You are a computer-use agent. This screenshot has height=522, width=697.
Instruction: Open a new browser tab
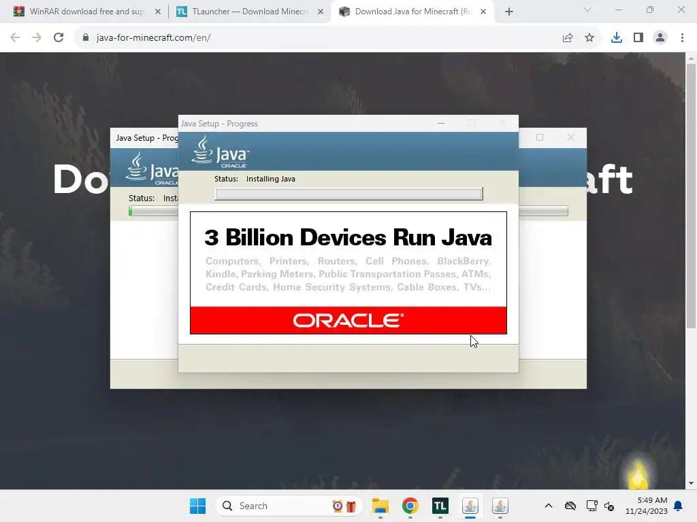click(x=509, y=12)
